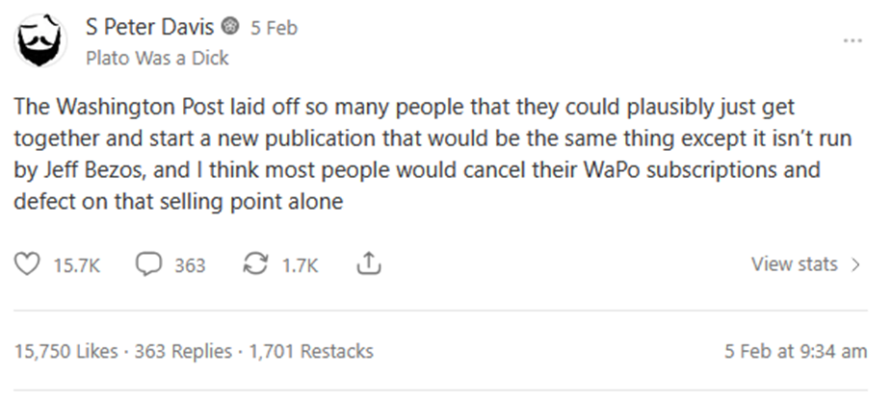Open replies via the comment bubble icon
892x400 pixels.
click(148, 264)
